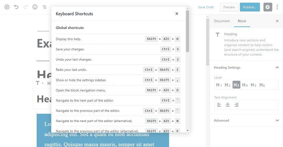Align heading text left

(219, 105)
